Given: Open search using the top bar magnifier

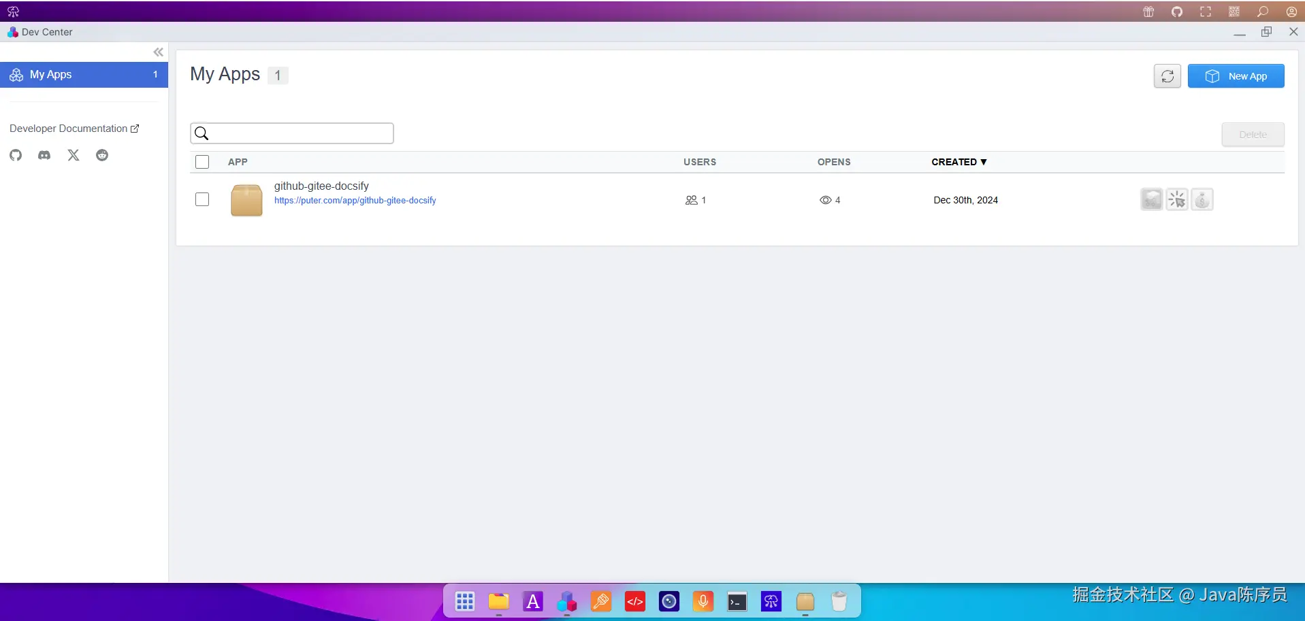Looking at the screenshot, I should coord(1263,12).
